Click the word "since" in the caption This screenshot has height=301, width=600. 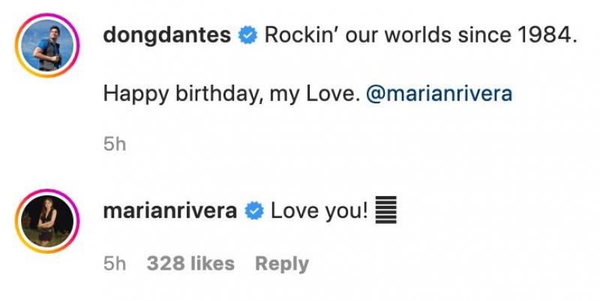coord(474,36)
